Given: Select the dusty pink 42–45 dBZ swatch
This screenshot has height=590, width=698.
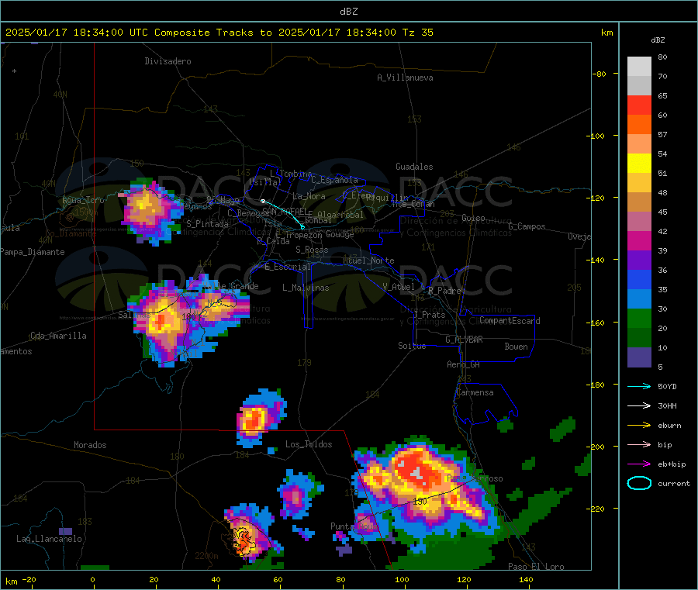Looking at the screenshot, I should 639,222.
